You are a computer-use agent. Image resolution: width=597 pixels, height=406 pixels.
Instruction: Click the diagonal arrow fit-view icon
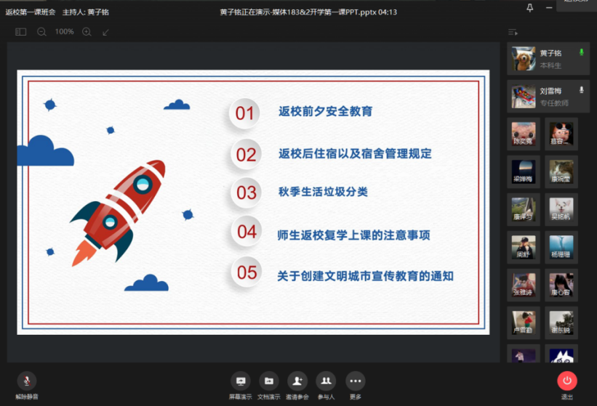tap(106, 32)
